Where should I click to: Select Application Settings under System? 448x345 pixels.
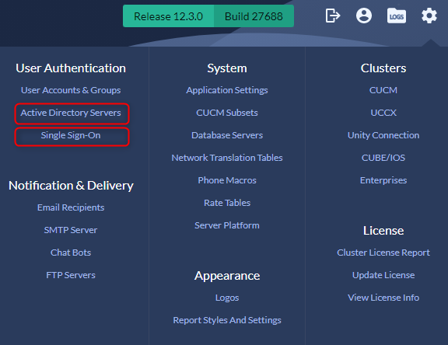[227, 90]
